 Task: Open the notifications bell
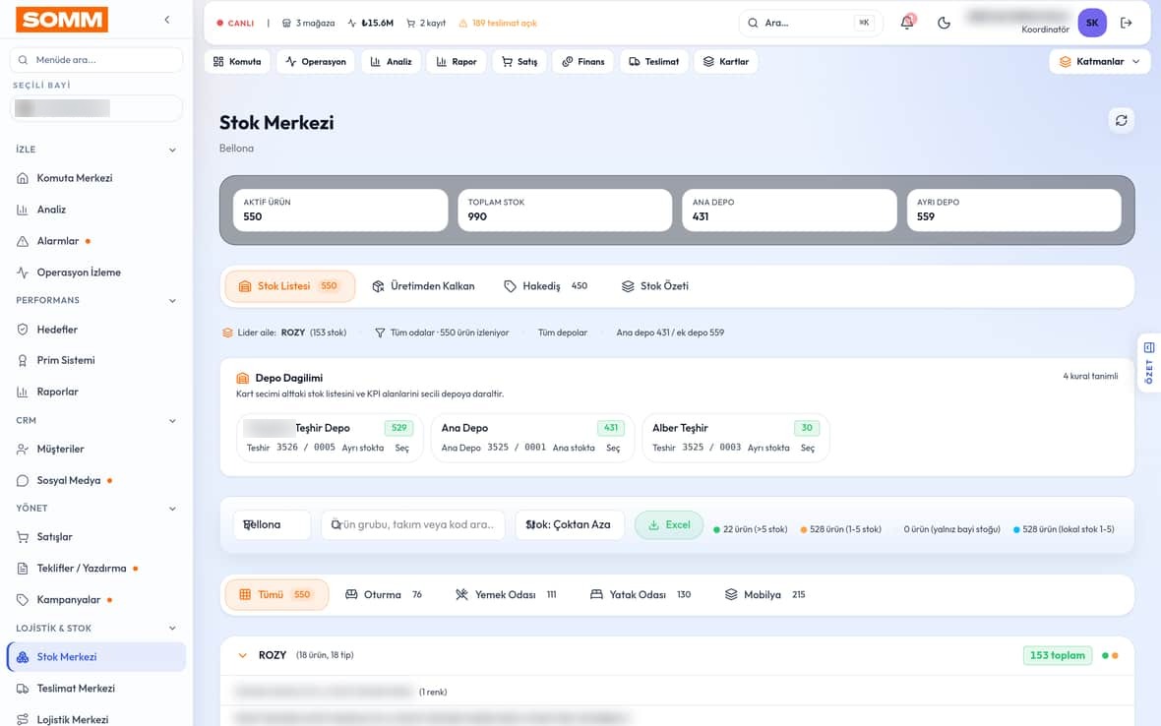907,23
